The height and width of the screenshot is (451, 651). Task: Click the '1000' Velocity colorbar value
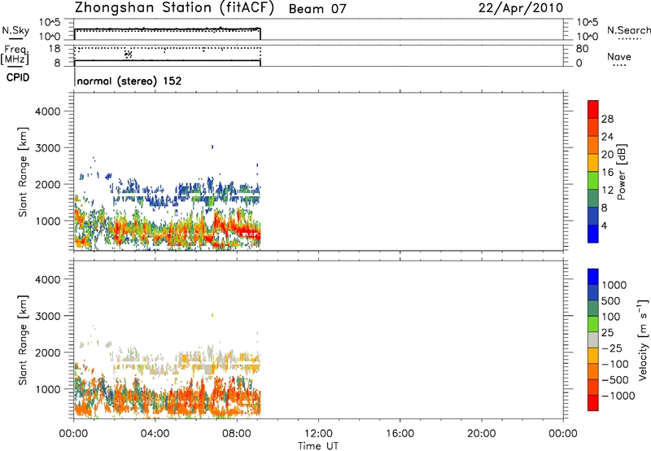point(614,285)
